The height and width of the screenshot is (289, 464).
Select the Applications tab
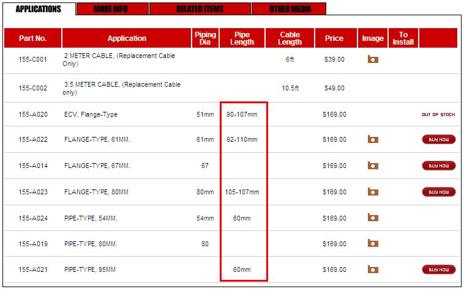pyautogui.click(x=39, y=9)
